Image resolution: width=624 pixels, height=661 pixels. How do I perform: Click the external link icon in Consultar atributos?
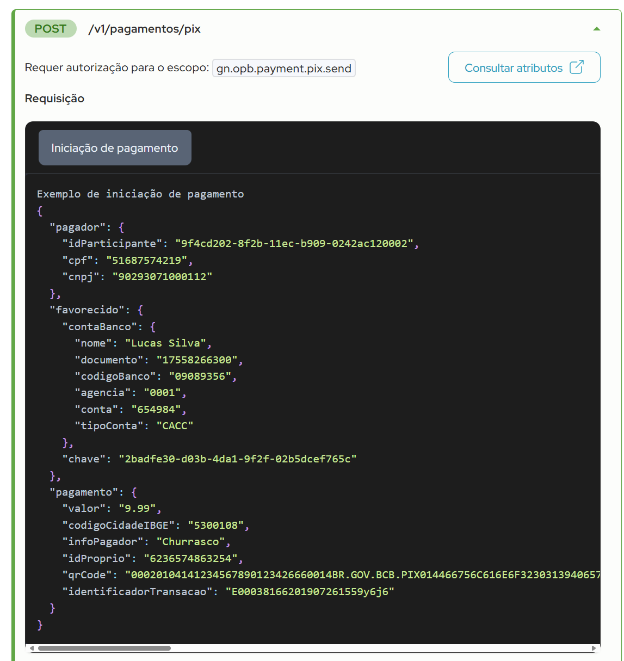(x=577, y=67)
